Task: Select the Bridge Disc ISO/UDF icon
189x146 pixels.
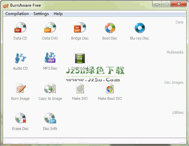Action: click(x=80, y=27)
